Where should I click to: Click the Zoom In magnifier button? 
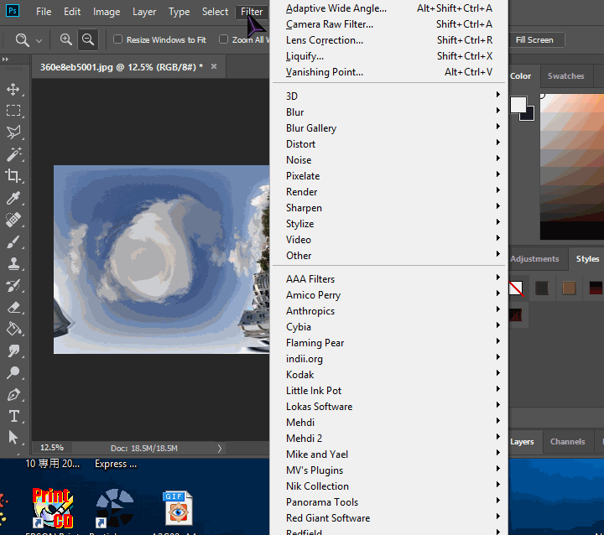pyautogui.click(x=66, y=39)
